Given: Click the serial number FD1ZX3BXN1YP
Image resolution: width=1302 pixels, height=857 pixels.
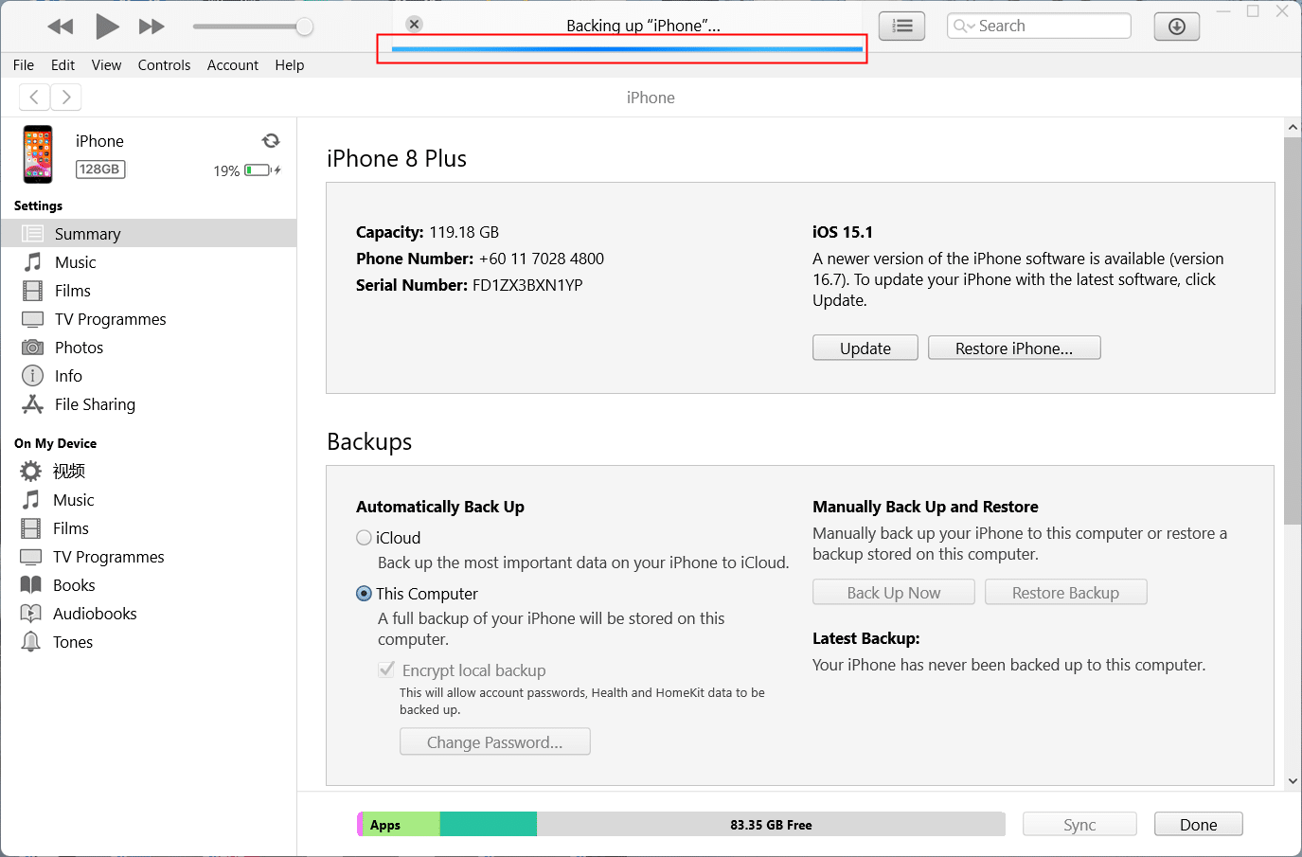Looking at the screenshot, I should pos(527,285).
